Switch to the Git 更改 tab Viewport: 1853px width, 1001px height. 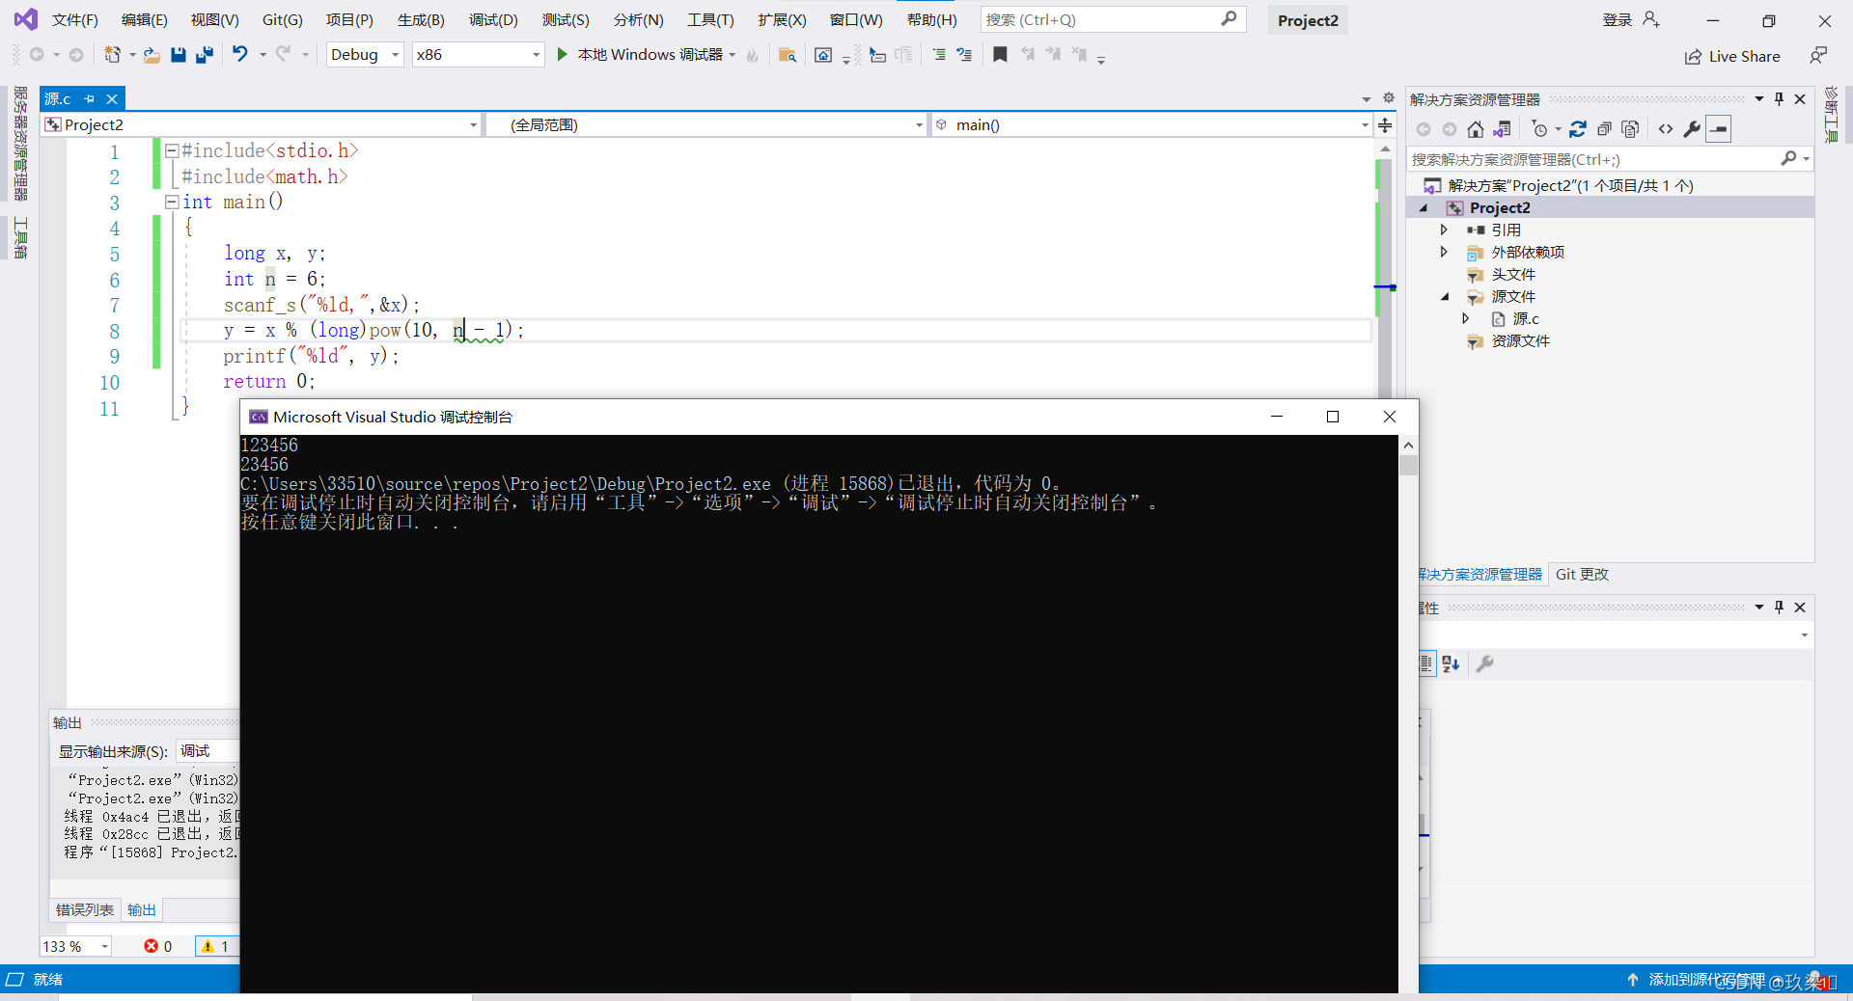[x=1582, y=575]
